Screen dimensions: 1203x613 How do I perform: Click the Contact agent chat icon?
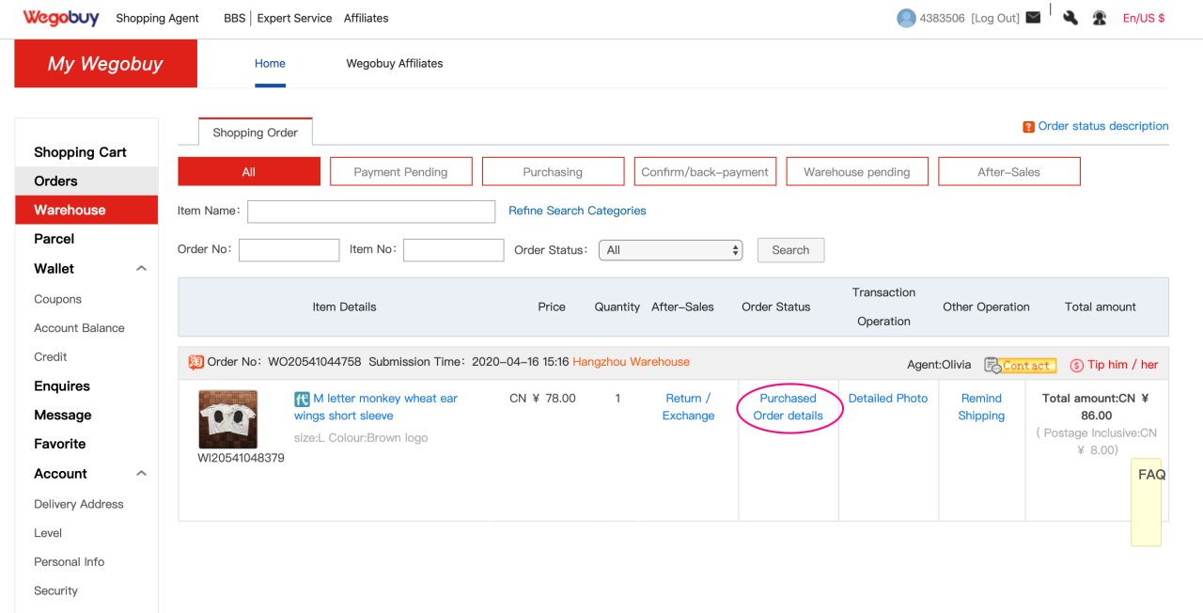pyautogui.click(x=992, y=365)
